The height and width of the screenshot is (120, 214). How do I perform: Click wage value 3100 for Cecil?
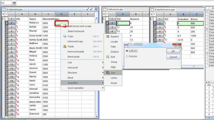point(48,85)
